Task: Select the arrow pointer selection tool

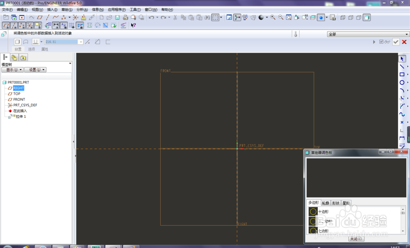Action: click(402, 59)
